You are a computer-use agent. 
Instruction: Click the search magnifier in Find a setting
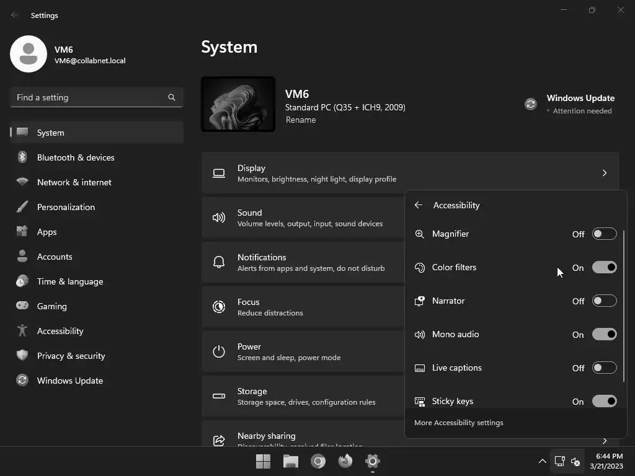pos(172,97)
